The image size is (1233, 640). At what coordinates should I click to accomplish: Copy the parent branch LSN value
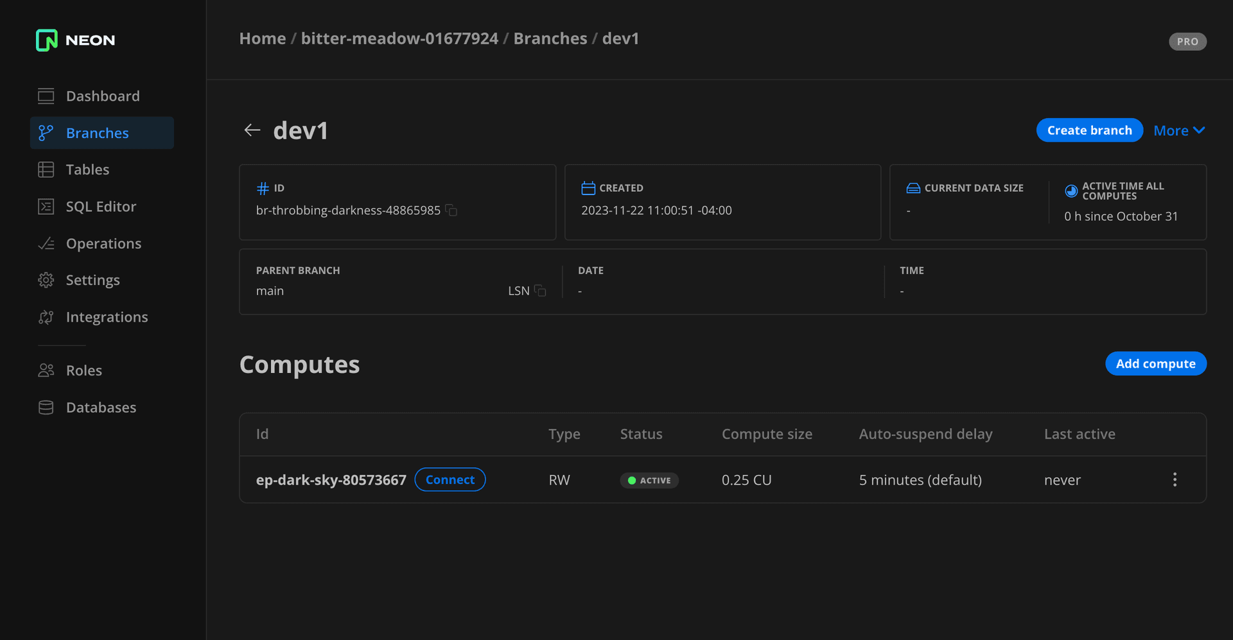[540, 291]
